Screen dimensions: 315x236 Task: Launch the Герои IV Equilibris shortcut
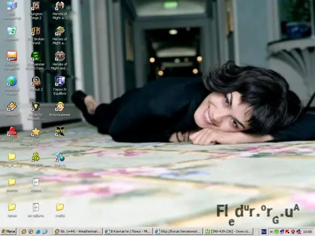tap(60, 85)
